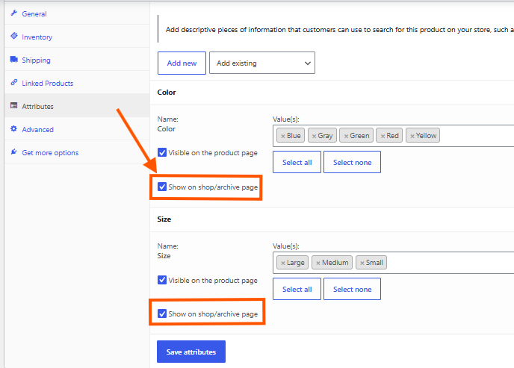Click the Attributes list icon
The image size is (514, 368).
[13, 105]
